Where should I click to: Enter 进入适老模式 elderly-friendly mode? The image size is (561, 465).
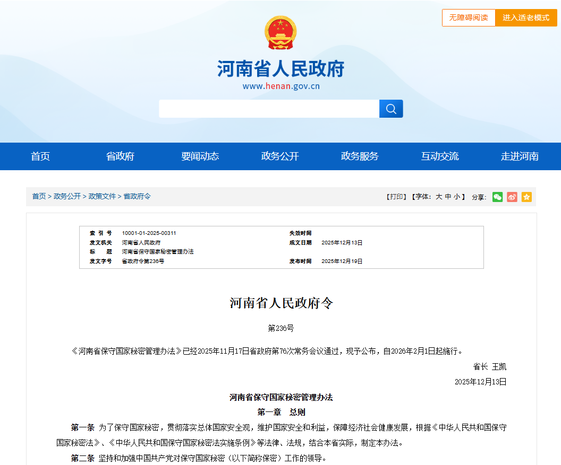coord(526,17)
